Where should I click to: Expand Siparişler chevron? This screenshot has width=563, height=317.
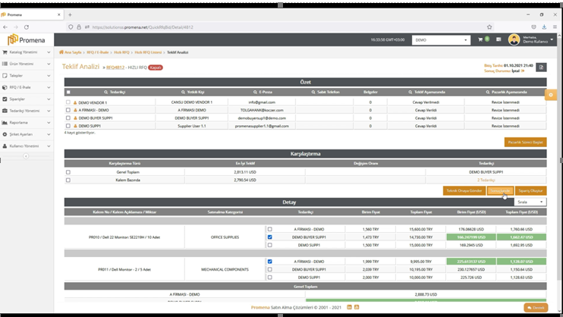tap(49, 99)
